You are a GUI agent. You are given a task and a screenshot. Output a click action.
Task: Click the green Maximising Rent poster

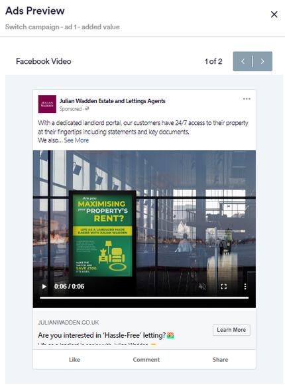click(x=102, y=235)
